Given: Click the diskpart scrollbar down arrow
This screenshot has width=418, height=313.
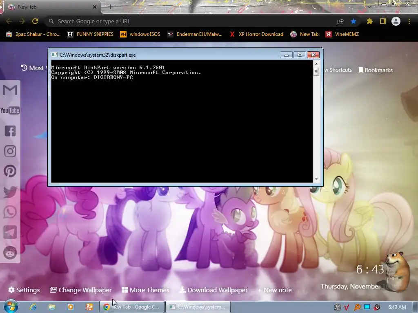Looking at the screenshot, I should 316,179.
